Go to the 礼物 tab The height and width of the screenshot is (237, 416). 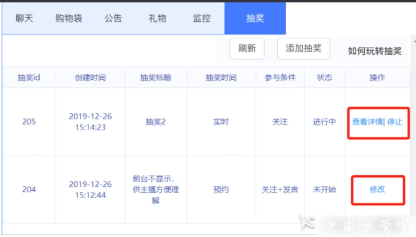[157, 18]
